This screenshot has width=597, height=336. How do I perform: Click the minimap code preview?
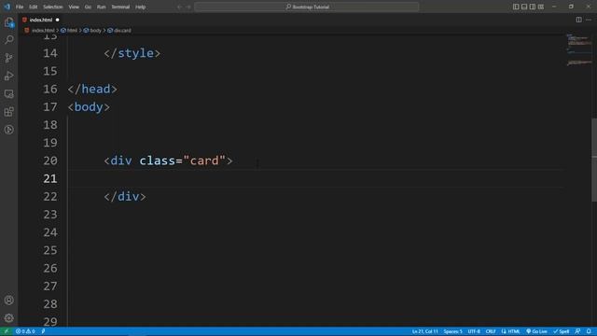(579, 49)
